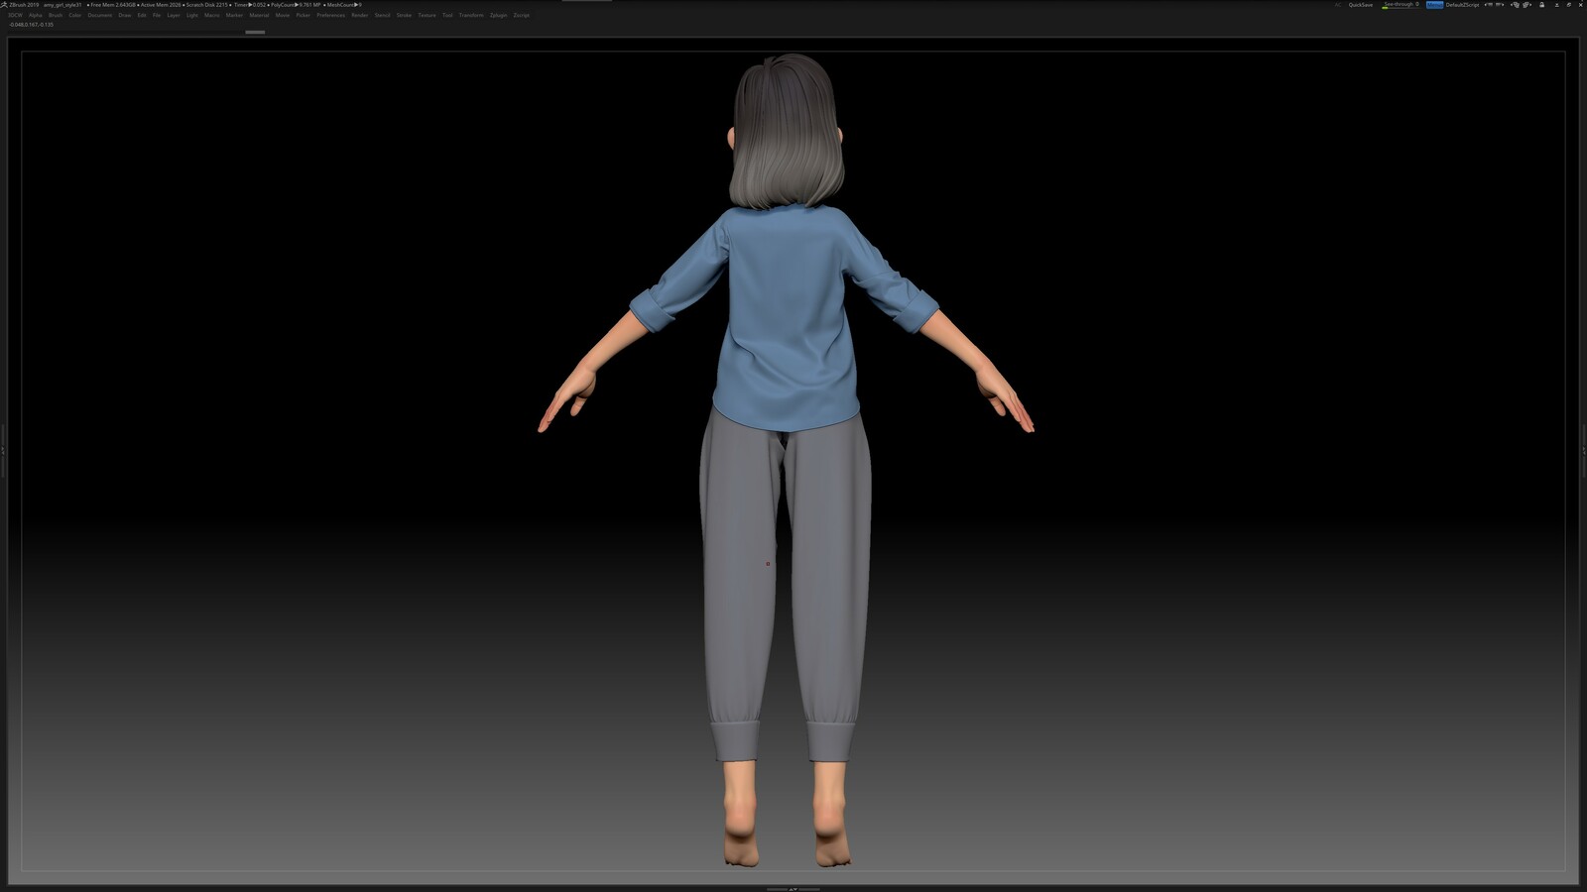Adjust the See-through slider

pyautogui.click(x=1402, y=5)
